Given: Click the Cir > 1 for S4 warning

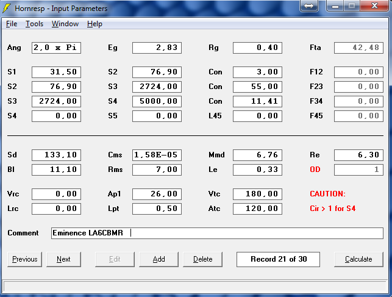Looking at the screenshot, I should (x=332, y=209).
